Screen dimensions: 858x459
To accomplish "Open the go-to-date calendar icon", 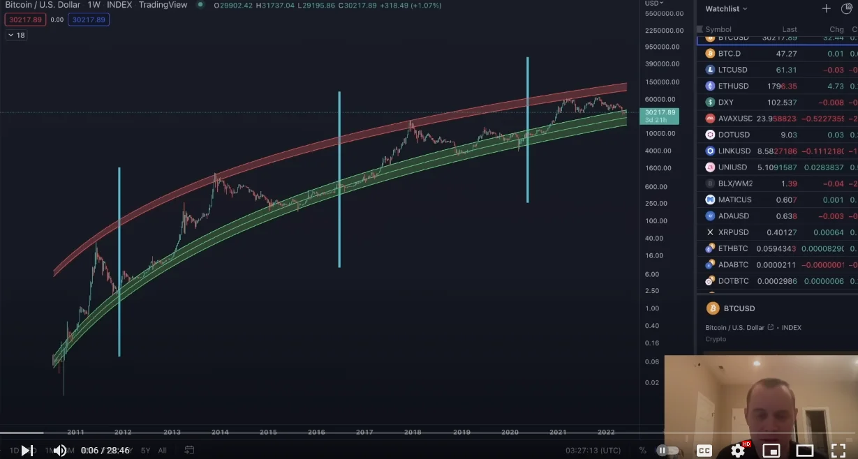I will [x=189, y=451].
